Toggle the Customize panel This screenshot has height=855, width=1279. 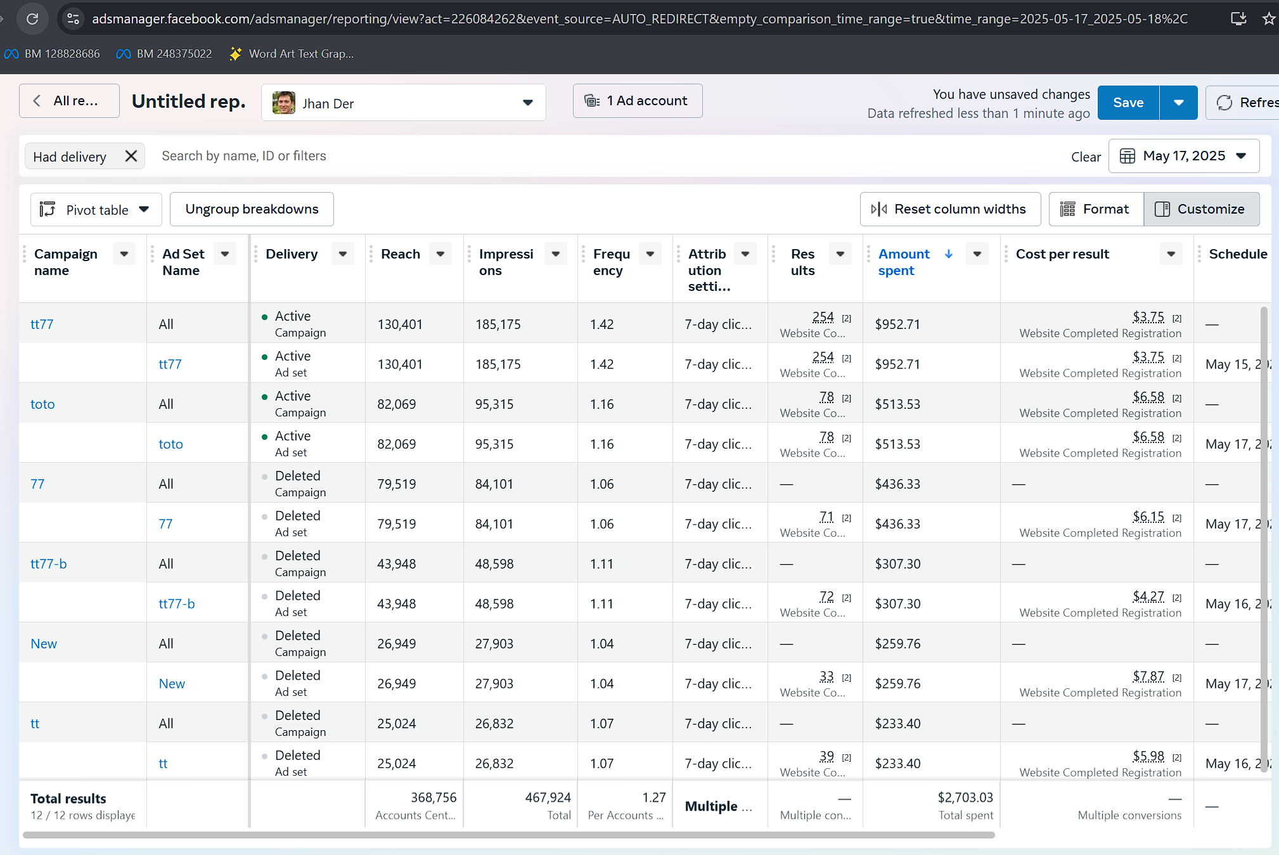[1201, 209]
